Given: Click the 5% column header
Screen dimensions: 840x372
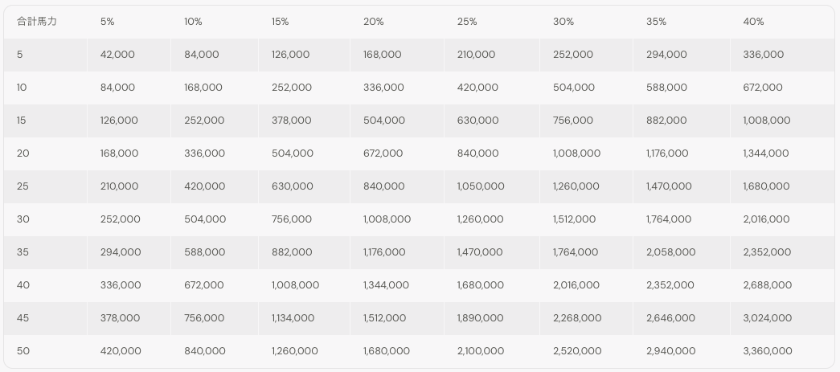Looking at the screenshot, I should (108, 22).
